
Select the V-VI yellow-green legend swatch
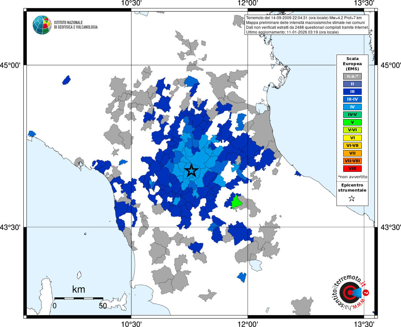point(352,130)
